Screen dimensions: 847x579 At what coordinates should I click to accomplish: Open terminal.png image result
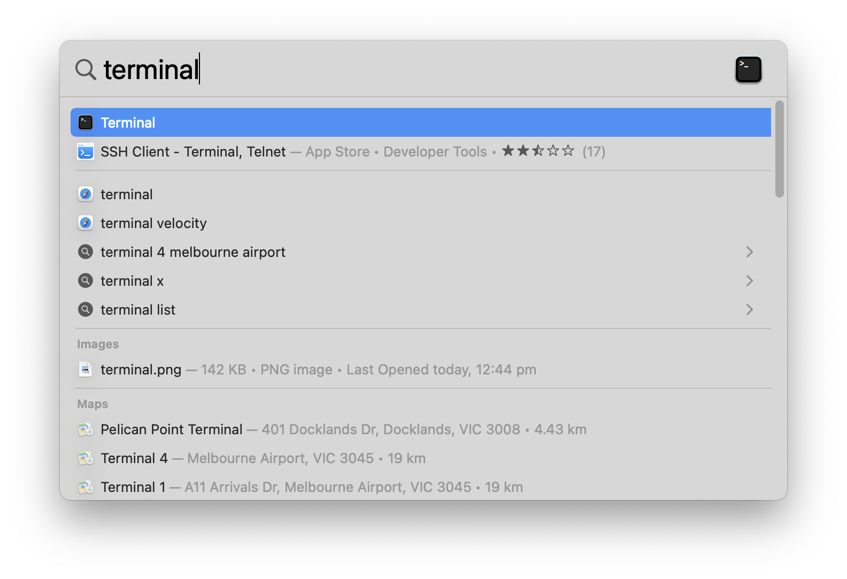(x=141, y=370)
